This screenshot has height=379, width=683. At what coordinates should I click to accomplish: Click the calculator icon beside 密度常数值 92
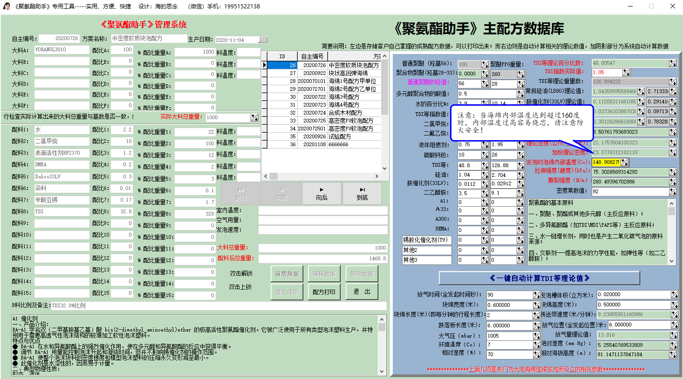(x=673, y=191)
